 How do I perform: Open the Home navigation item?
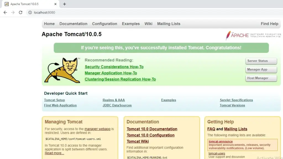pyautogui.click(x=49, y=24)
